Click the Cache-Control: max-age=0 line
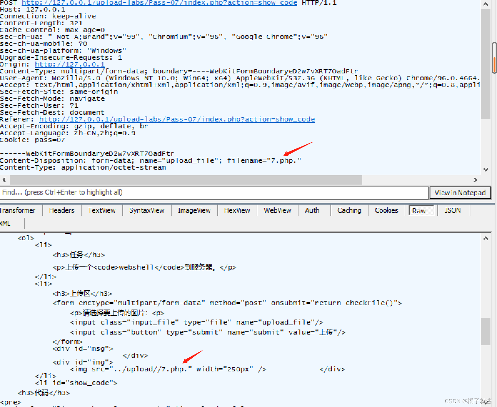The height and width of the screenshot is (407, 497). pyautogui.click(x=52, y=30)
